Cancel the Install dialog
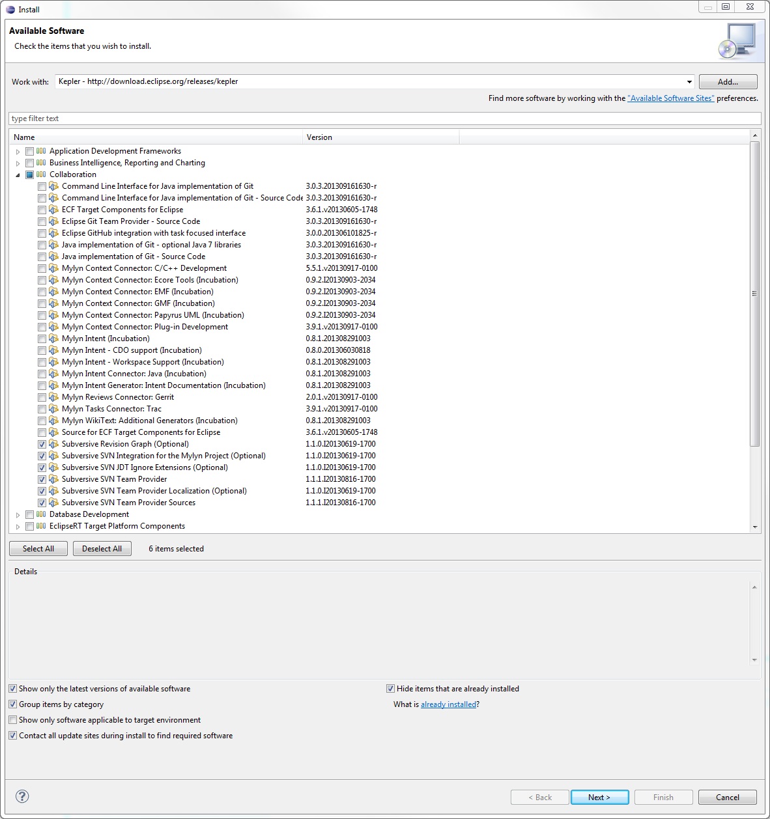 pos(727,798)
